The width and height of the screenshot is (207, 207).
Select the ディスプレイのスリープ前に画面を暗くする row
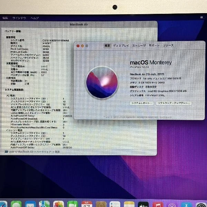click(39, 121)
